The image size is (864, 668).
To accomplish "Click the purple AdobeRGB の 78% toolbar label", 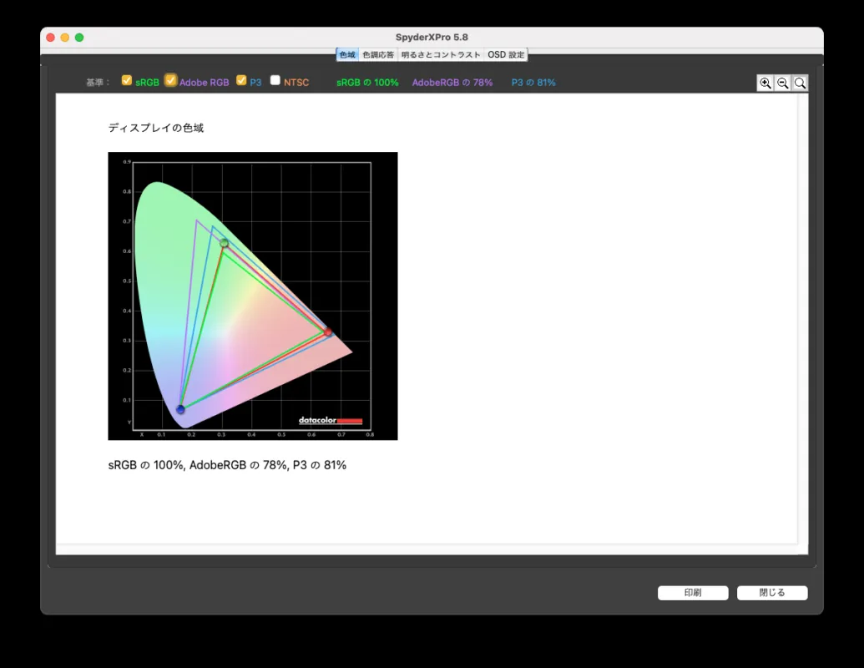I will click(452, 83).
